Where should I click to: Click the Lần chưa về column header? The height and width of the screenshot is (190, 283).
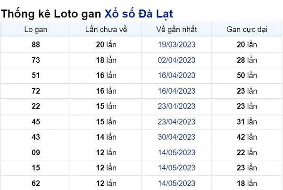[x=106, y=30]
